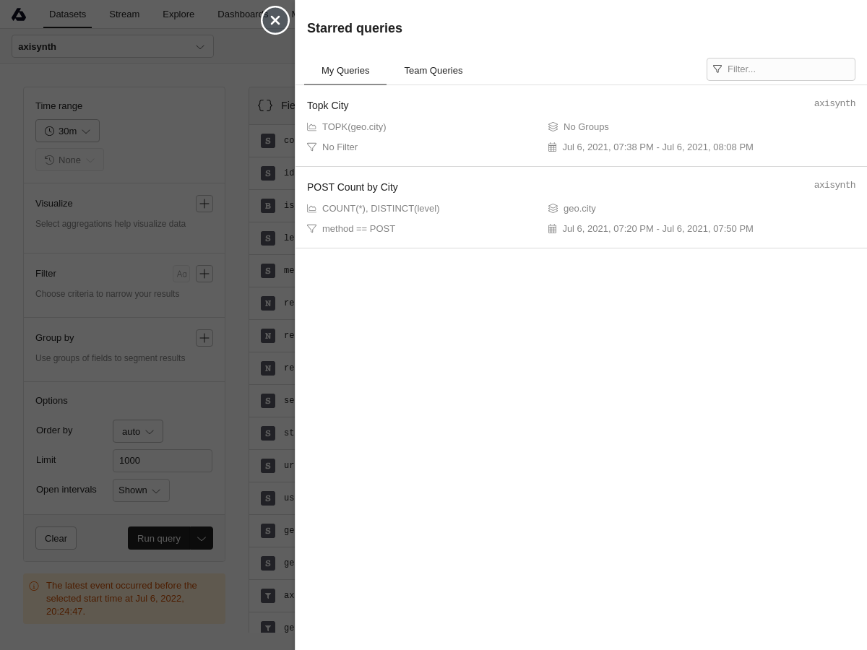Click the Run query button
The image size is (867, 650).
point(159,538)
